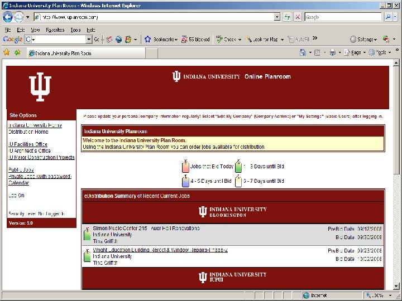Expand the address bar history dropdown
The width and height of the screenshot is (402, 301).
277,17
